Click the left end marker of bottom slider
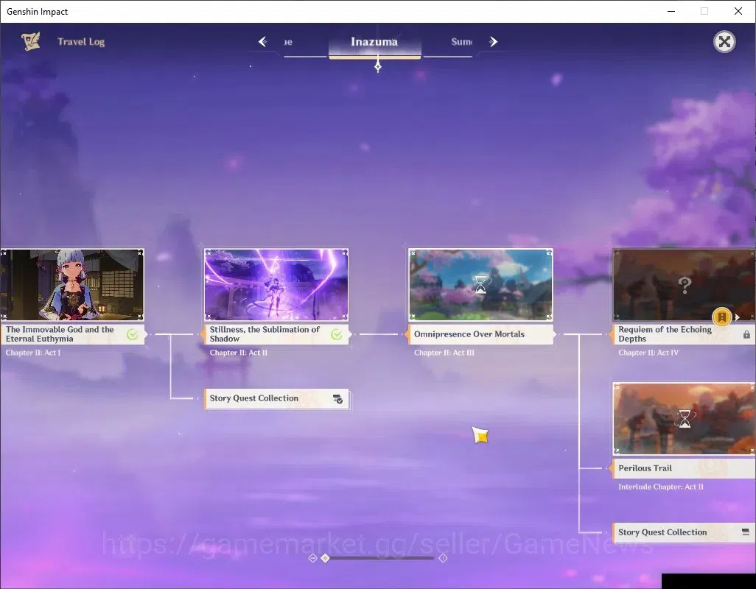The image size is (756, 589). (x=312, y=558)
